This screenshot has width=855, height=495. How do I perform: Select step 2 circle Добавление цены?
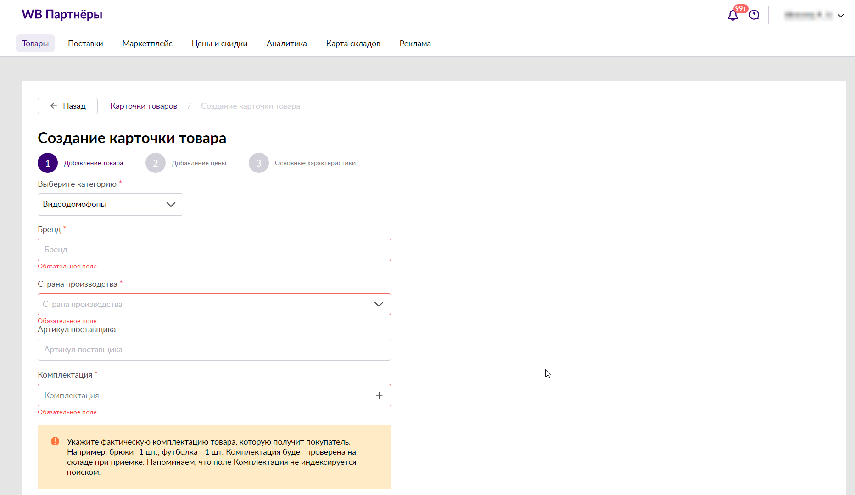[156, 163]
